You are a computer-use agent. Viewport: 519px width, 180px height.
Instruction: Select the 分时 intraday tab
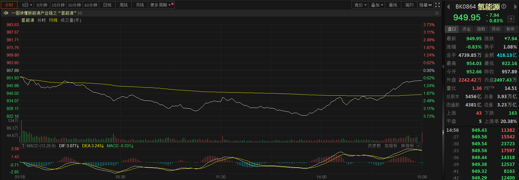coord(9,5)
